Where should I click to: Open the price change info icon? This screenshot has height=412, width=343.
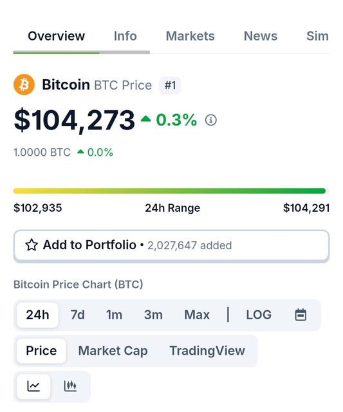coord(210,120)
